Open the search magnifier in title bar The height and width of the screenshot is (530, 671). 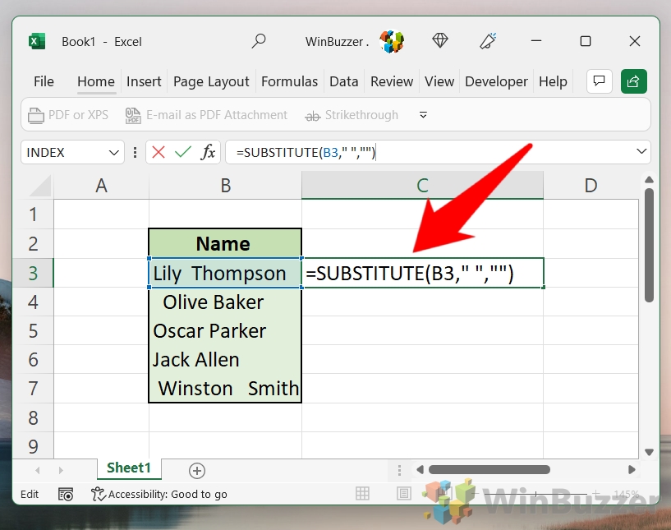click(x=259, y=41)
